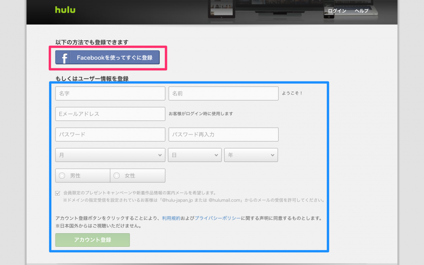Open the 月 month dropdown

110,155
